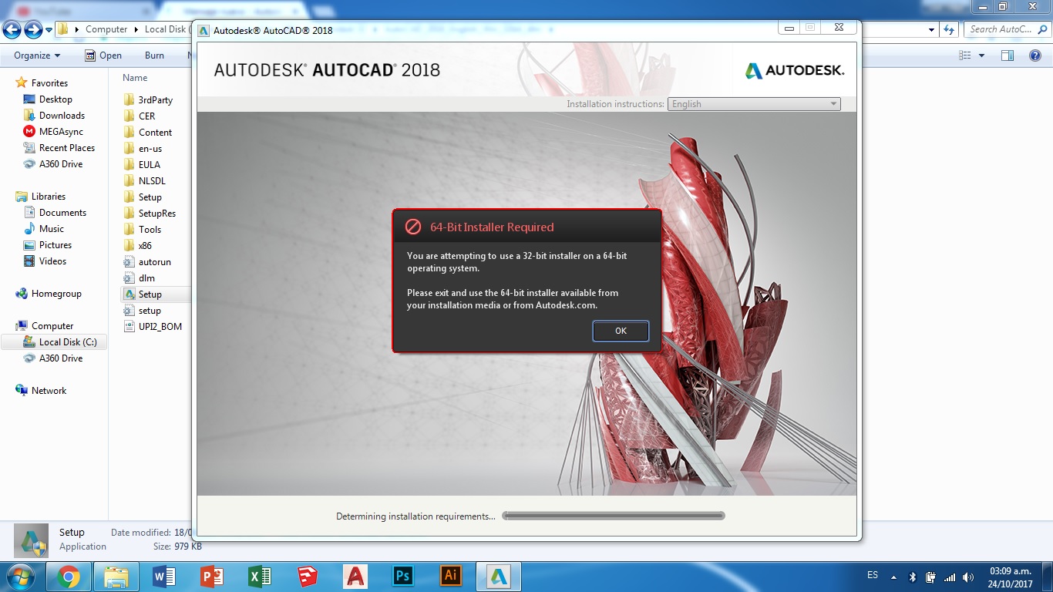Click the installation requirements progress bar
This screenshot has width=1053, height=592.
[x=613, y=516]
